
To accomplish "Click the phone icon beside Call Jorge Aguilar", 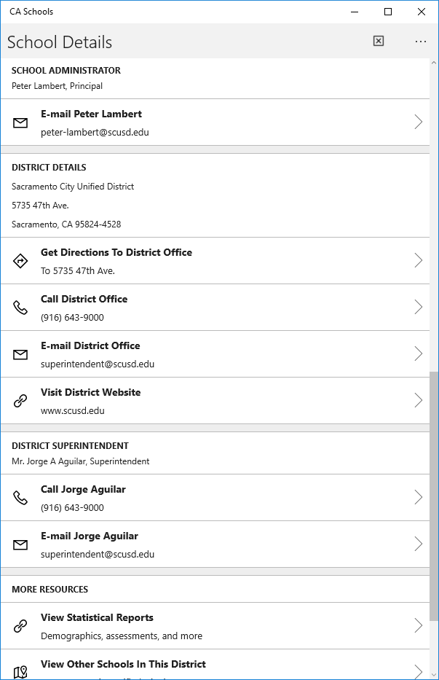I will point(20,498).
